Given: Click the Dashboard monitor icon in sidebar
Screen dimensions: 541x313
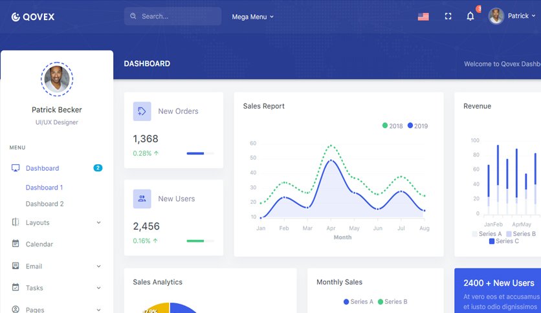Looking at the screenshot, I should [x=16, y=168].
